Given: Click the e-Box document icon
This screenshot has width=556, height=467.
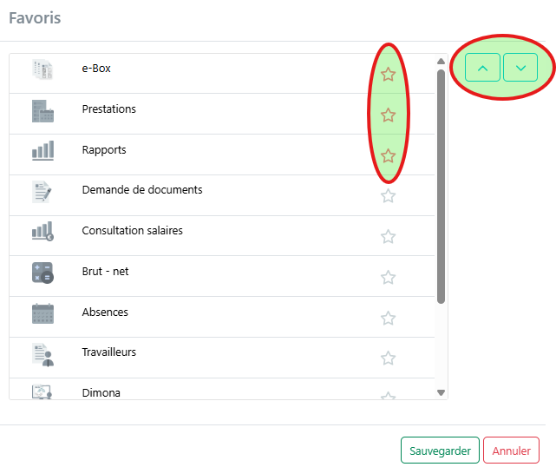Looking at the screenshot, I should [43, 70].
